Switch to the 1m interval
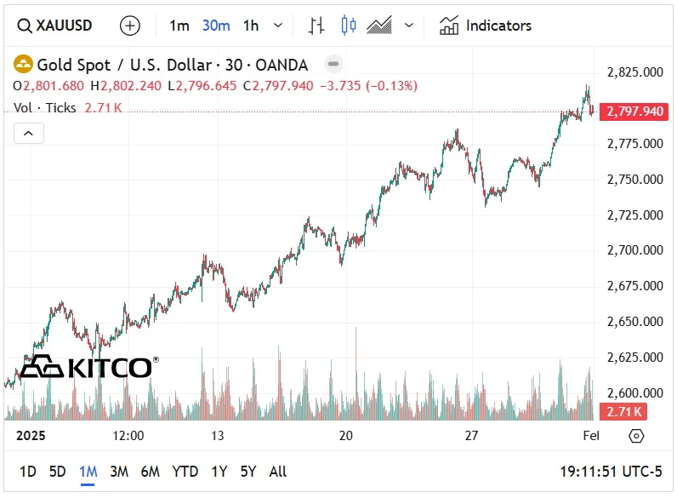 tap(179, 26)
